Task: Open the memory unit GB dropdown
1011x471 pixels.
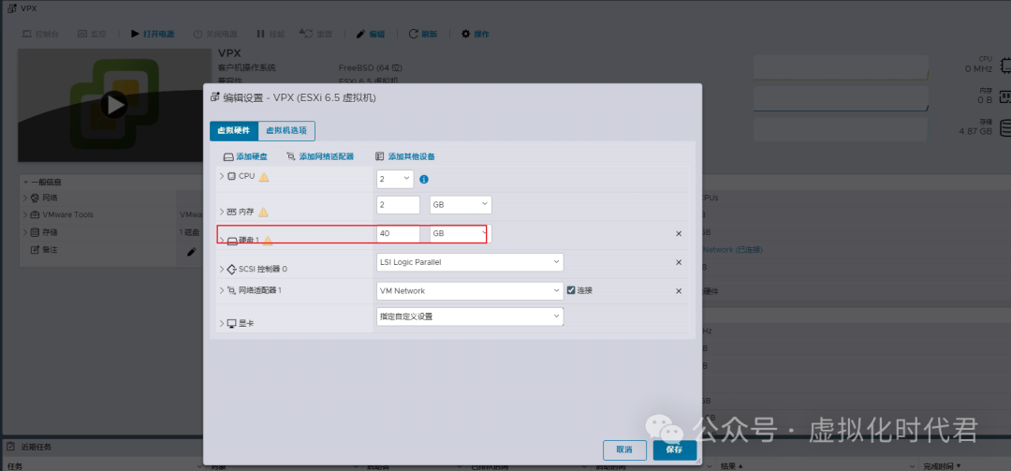Action: coord(461,204)
